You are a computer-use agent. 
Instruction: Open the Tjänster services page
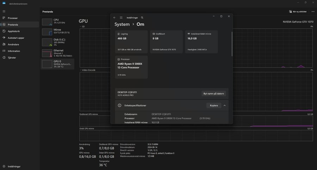pos(12,58)
